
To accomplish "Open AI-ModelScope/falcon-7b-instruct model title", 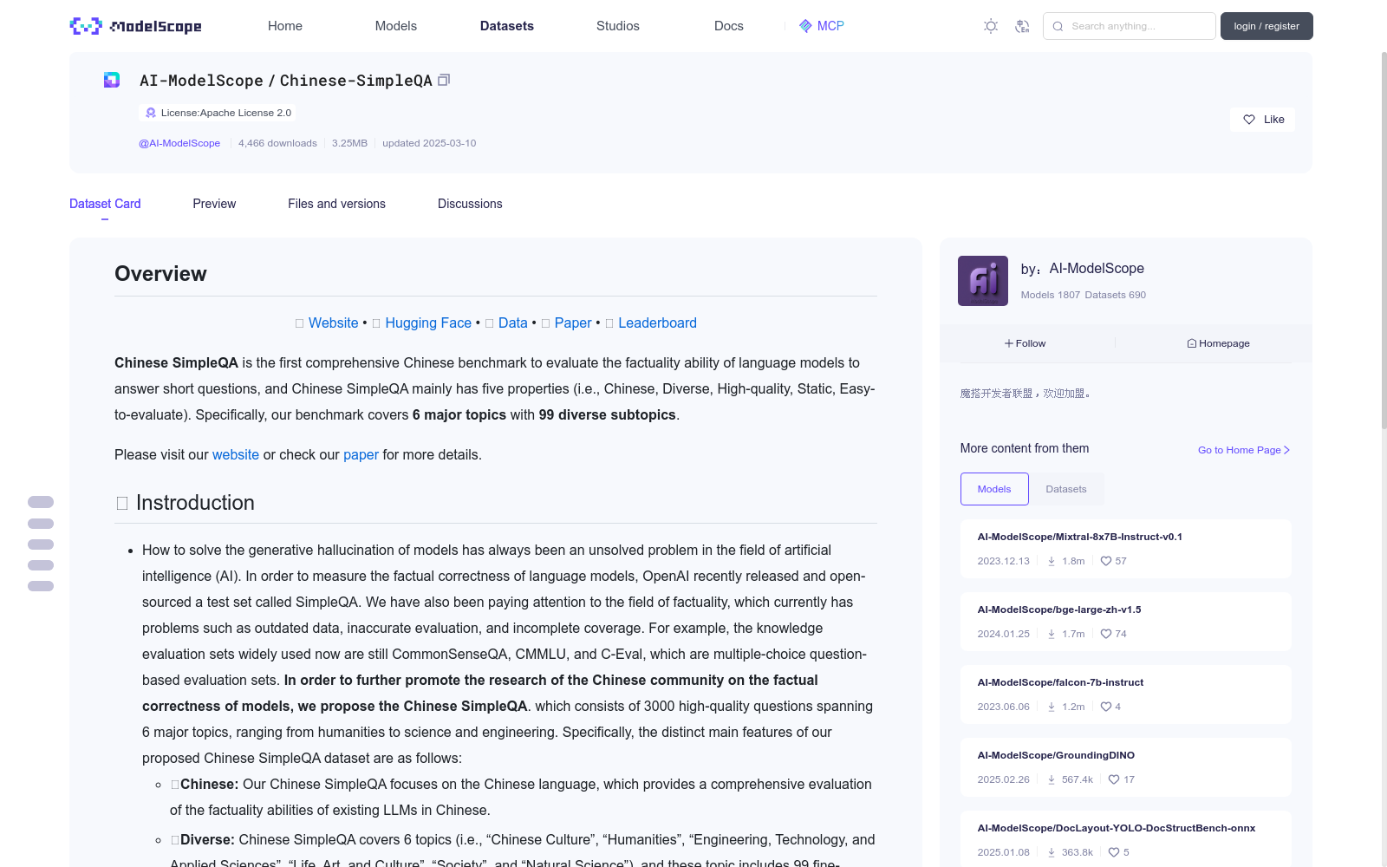I will [1060, 682].
